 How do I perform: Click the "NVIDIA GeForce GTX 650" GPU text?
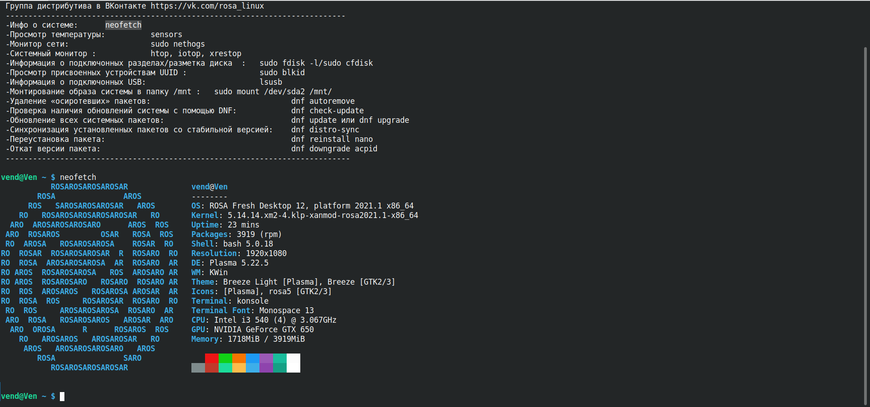coord(264,329)
